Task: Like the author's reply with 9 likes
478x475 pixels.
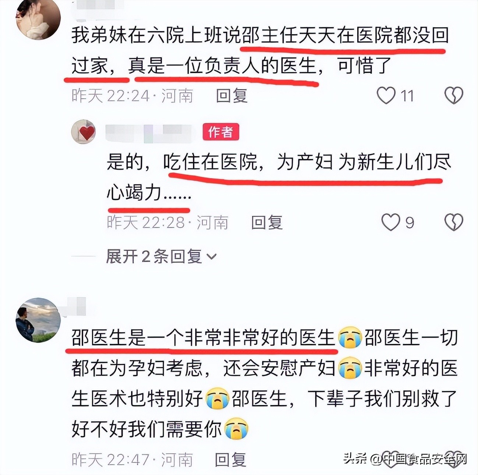Action: pos(390,222)
